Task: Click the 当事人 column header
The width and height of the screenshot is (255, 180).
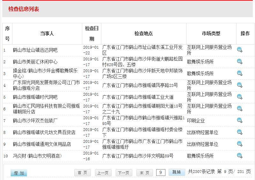Action: pyautogui.click(x=47, y=33)
